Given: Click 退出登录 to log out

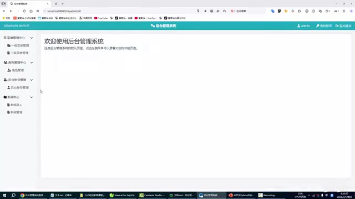Looking at the screenshot, I should tap(343, 26).
